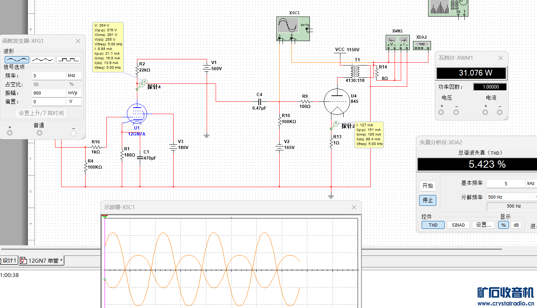This screenshot has width=537, height=308.
Task: Select the C4 0.47µF coupling capacitor
Action: (260, 101)
